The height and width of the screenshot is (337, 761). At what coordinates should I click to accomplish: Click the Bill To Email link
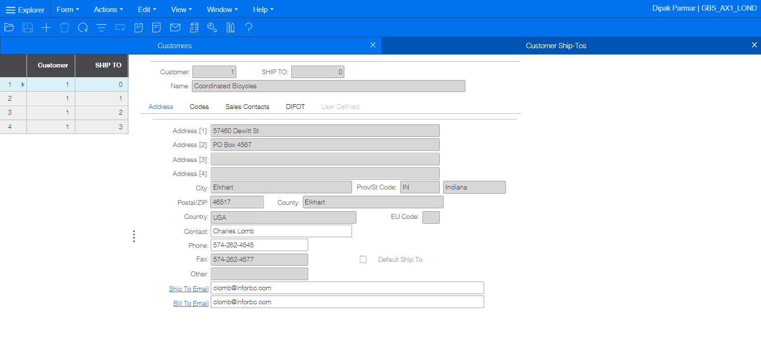(x=191, y=303)
